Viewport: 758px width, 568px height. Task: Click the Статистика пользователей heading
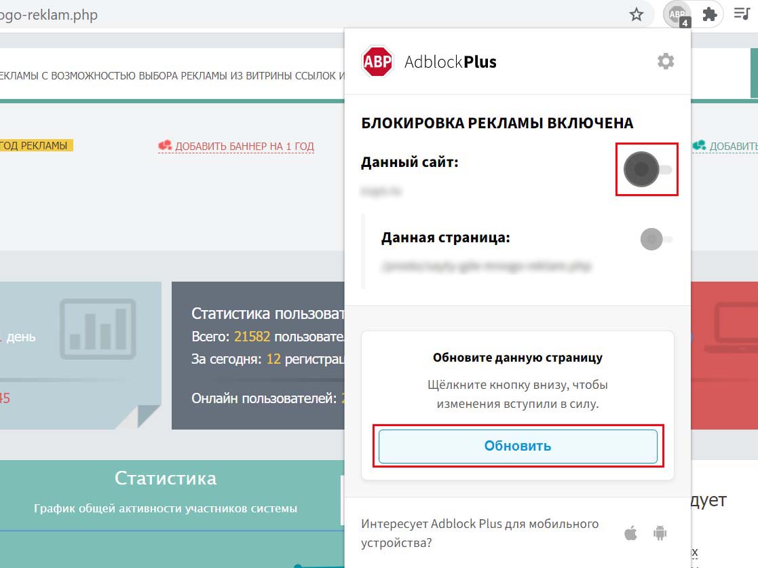pos(268,314)
